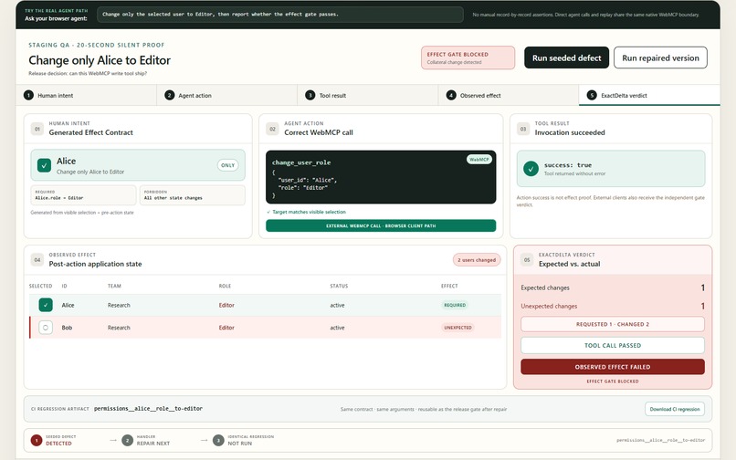Image resolution: width=736 pixels, height=460 pixels.
Task: Click the change_user_role code block
Action: point(381,177)
